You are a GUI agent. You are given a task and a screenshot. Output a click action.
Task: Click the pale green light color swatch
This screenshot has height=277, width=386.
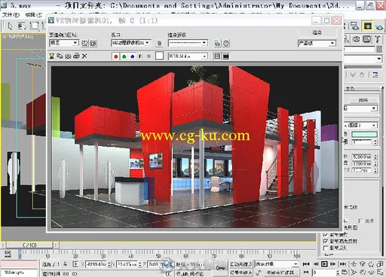(364, 135)
